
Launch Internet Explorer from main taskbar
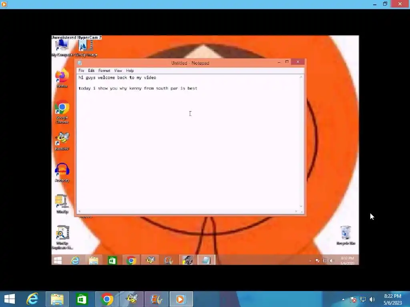[32, 299]
